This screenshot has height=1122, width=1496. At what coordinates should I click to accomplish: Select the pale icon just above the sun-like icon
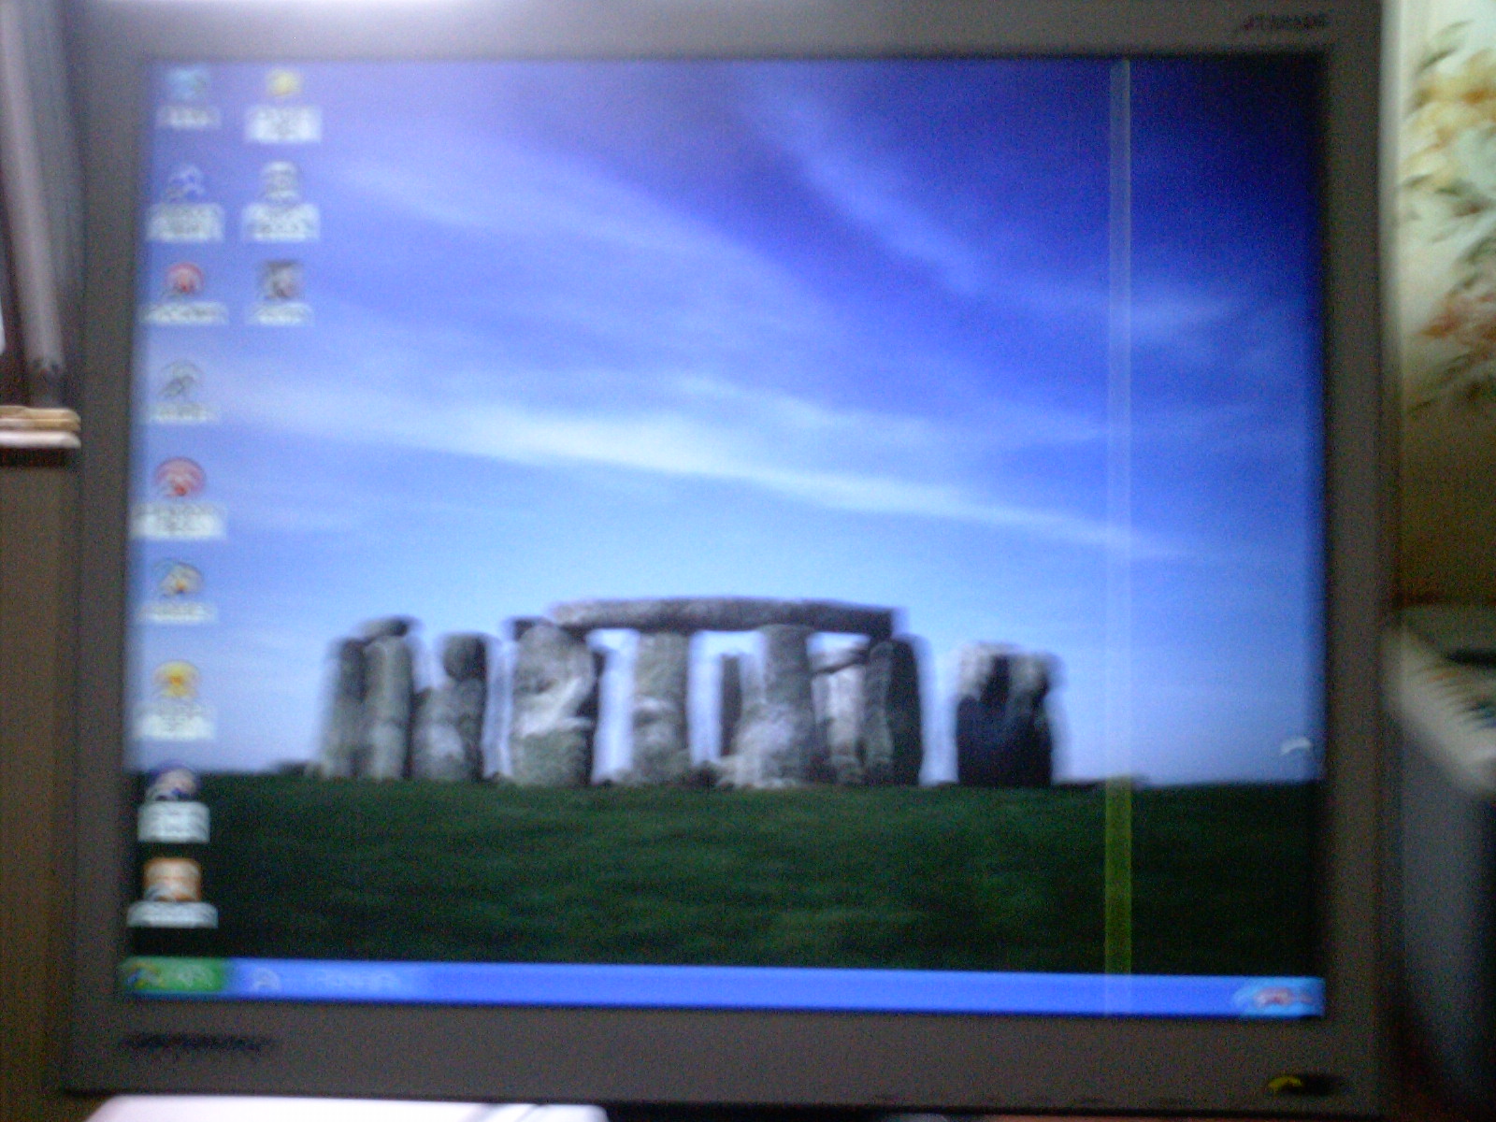(178, 591)
